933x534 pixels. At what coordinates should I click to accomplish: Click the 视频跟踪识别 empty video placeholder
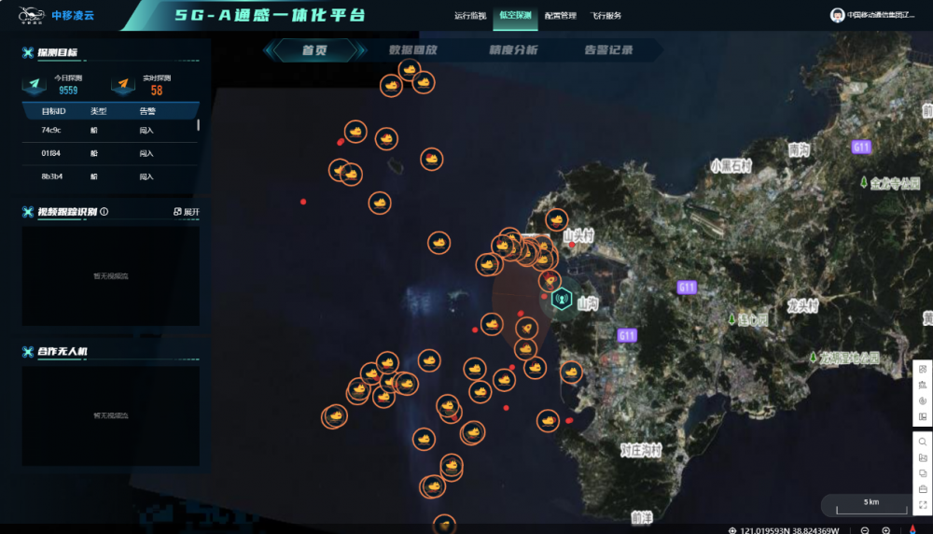[111, 275]
